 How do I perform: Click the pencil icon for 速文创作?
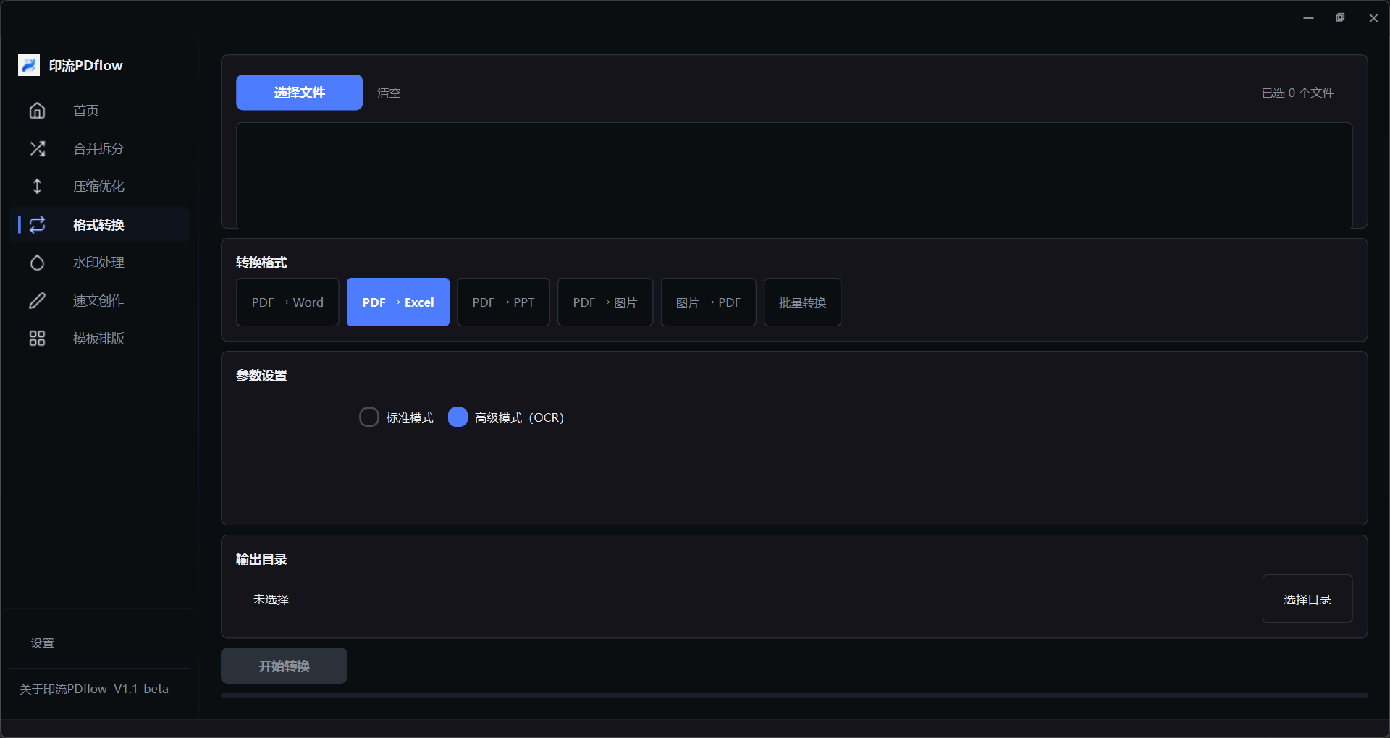point(37,300)
